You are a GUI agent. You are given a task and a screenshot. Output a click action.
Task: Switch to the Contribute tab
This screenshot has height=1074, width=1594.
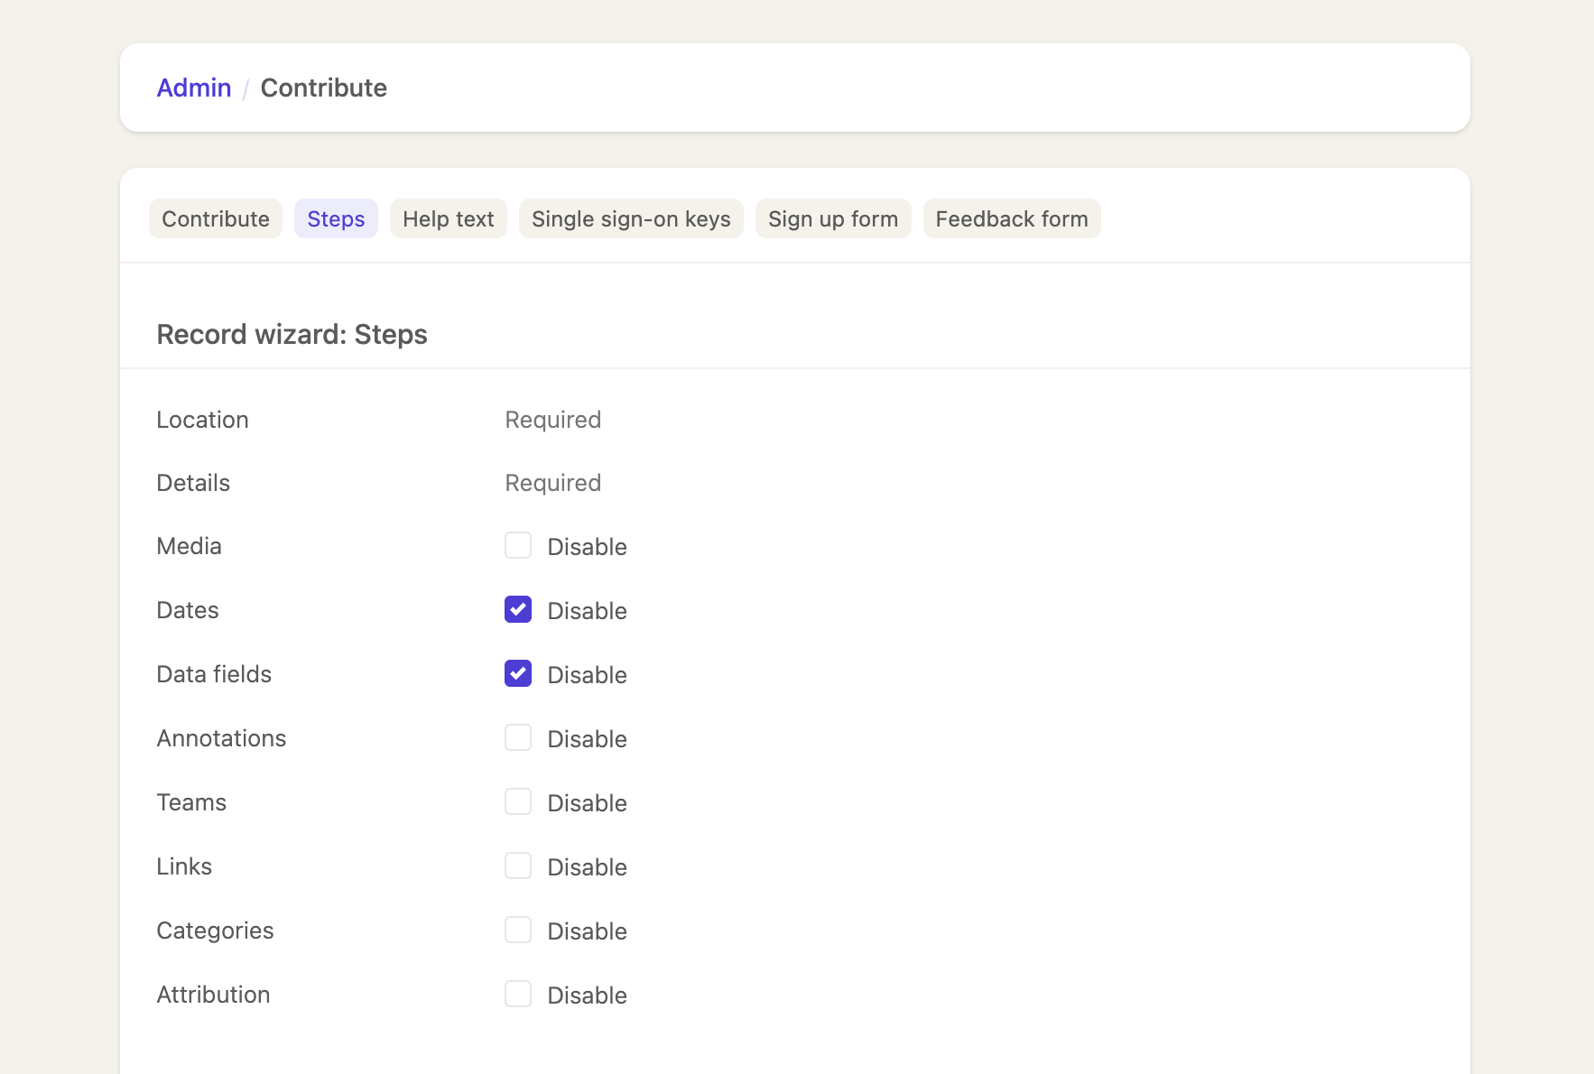[x=216, y=219]
